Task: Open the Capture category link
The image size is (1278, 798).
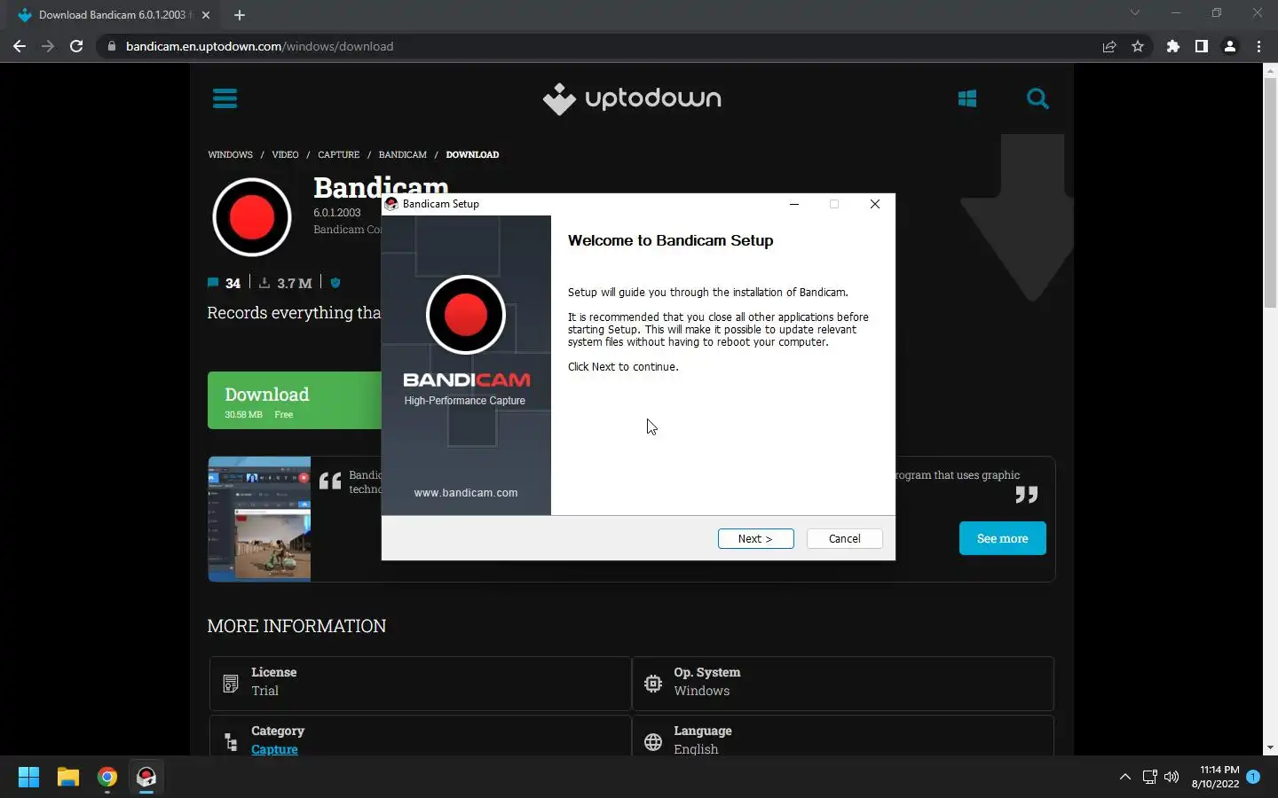Action: tap(274, 749)
